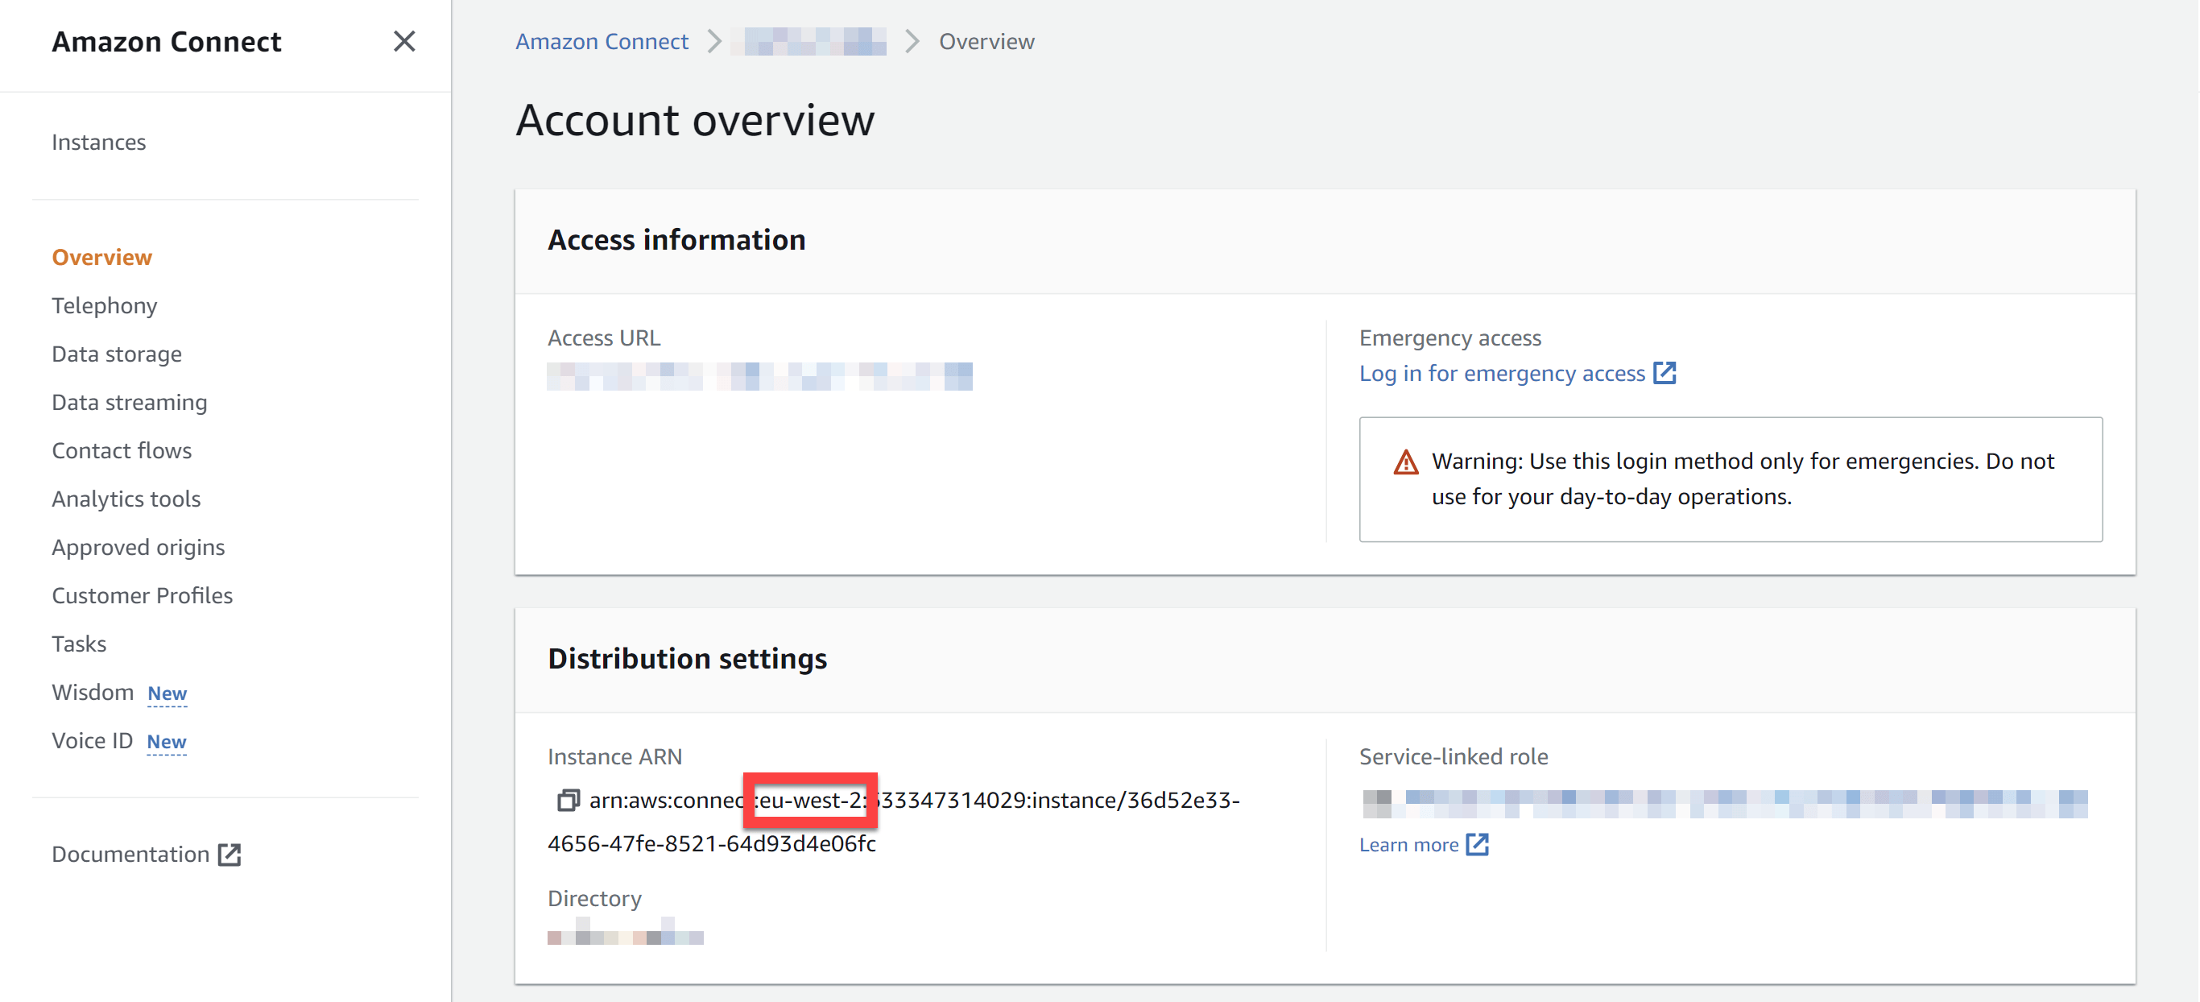Open the Voice ID section
Screen dimensions: 2200x1002
(x=93, y=740)
